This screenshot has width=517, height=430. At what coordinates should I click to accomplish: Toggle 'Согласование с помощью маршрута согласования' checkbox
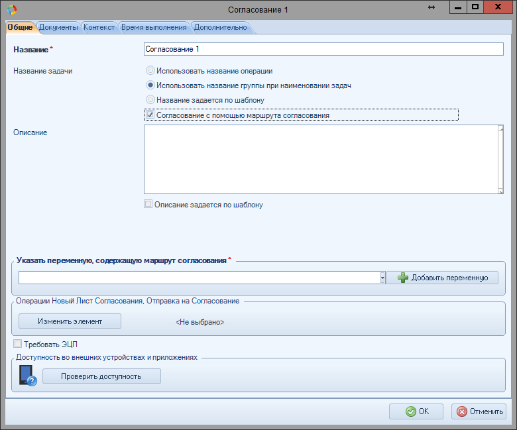[x=150, y=115]
